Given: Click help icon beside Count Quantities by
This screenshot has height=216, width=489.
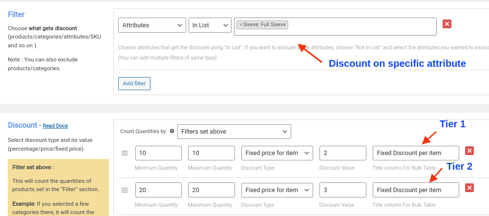Looking at the screenshot, I should [172, 131].
